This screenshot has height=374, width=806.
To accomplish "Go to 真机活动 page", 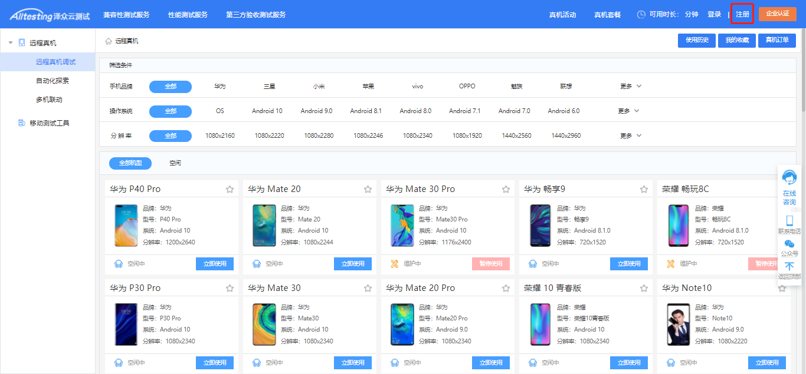I will [x=562, y=15].
